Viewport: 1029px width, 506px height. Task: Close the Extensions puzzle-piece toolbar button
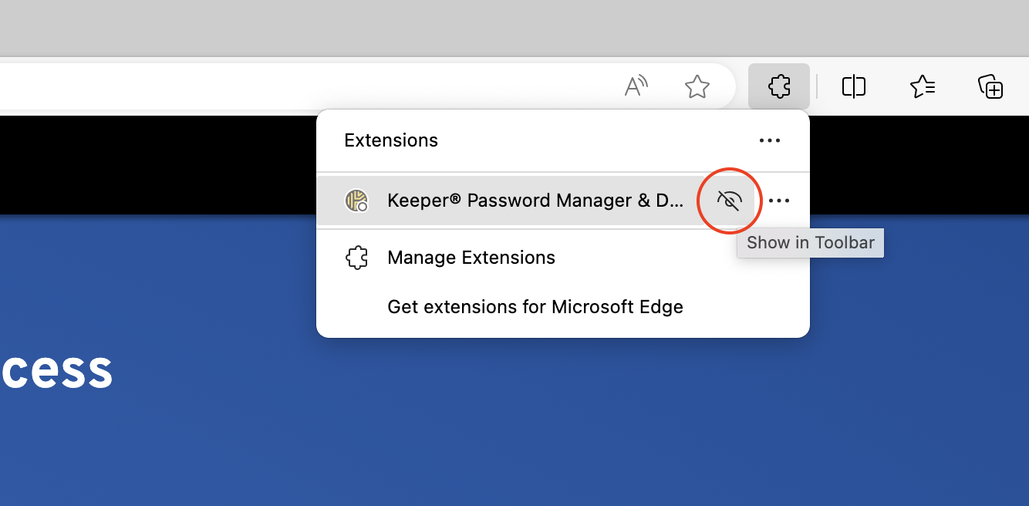tap(779, 86)
